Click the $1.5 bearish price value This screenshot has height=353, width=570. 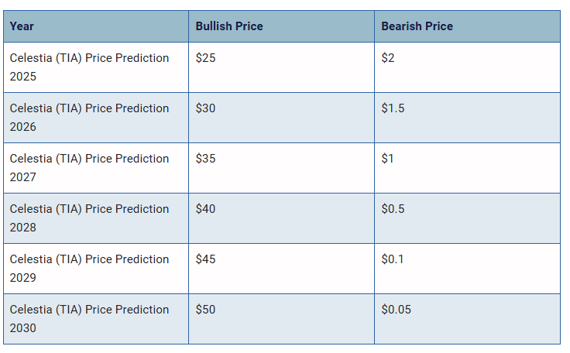pyautogui.click(x=393, y=108)
